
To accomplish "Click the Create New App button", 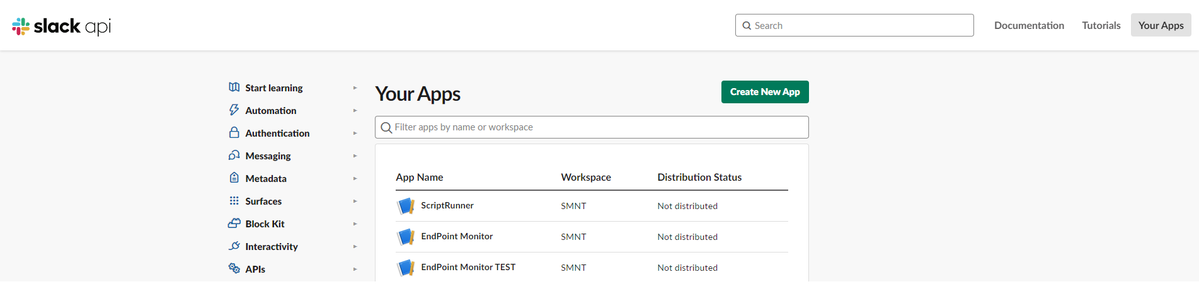I will (765, 92).
